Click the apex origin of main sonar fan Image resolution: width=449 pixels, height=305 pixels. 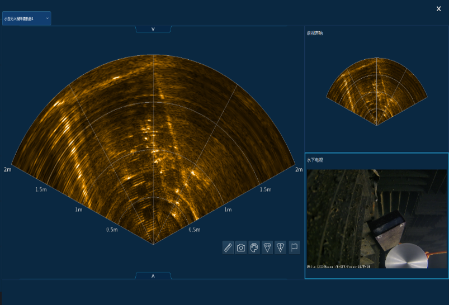pyautogui.click(x=153, y=244)
